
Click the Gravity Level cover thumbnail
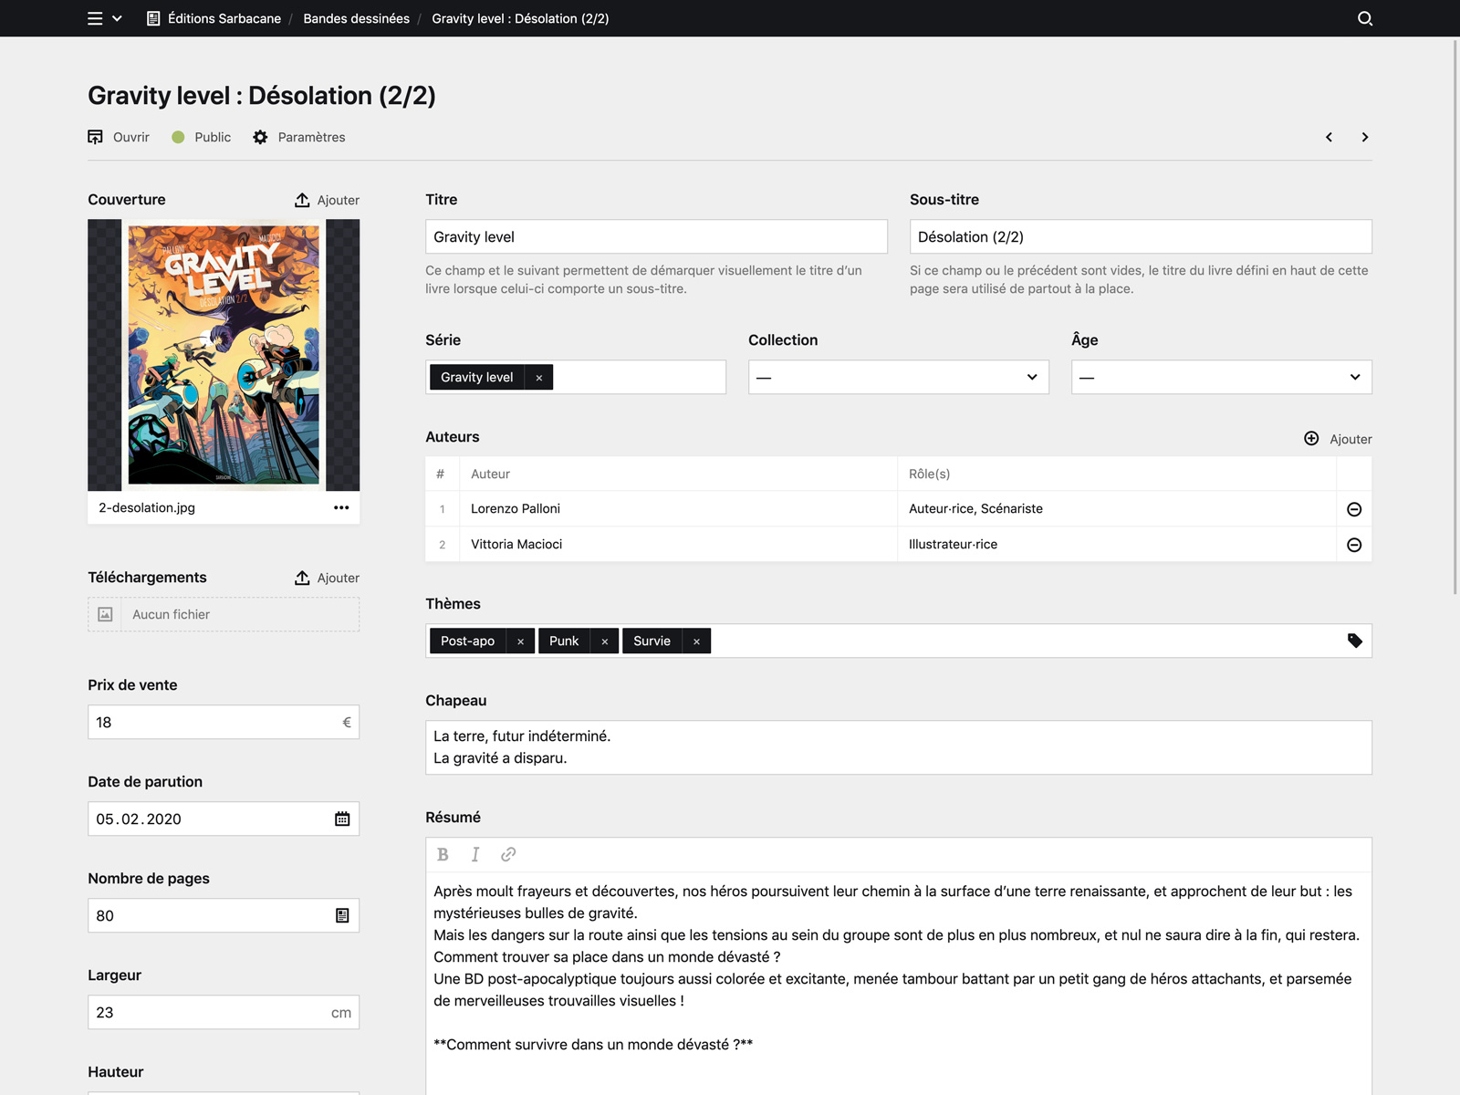224,355
